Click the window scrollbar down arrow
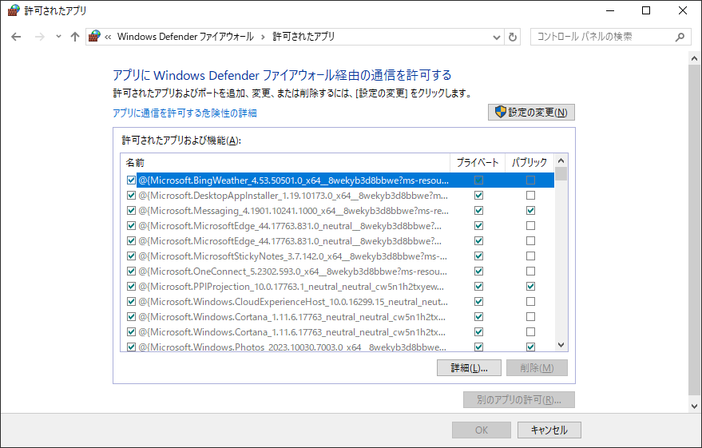702x448 pixels. point(694,406)
